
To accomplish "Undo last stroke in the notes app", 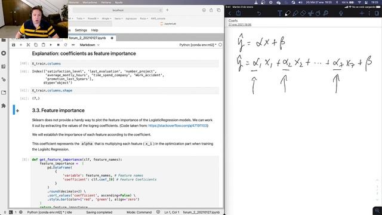I will 258,13.
